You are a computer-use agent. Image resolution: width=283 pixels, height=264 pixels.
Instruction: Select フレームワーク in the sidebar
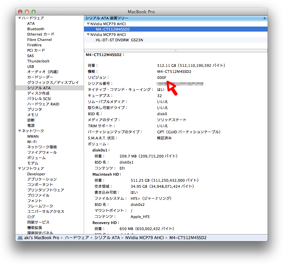(x=40, y=206)
